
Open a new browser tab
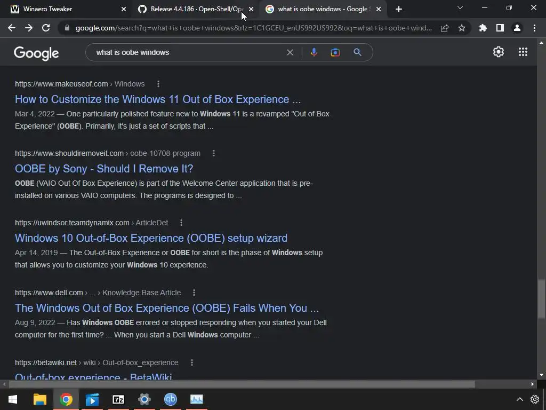tap(399, 9)
